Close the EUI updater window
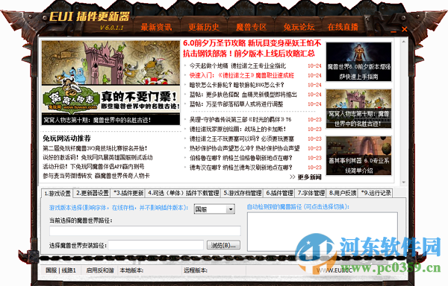The height and width of the screenshot is (286, 448). [404, 29]
